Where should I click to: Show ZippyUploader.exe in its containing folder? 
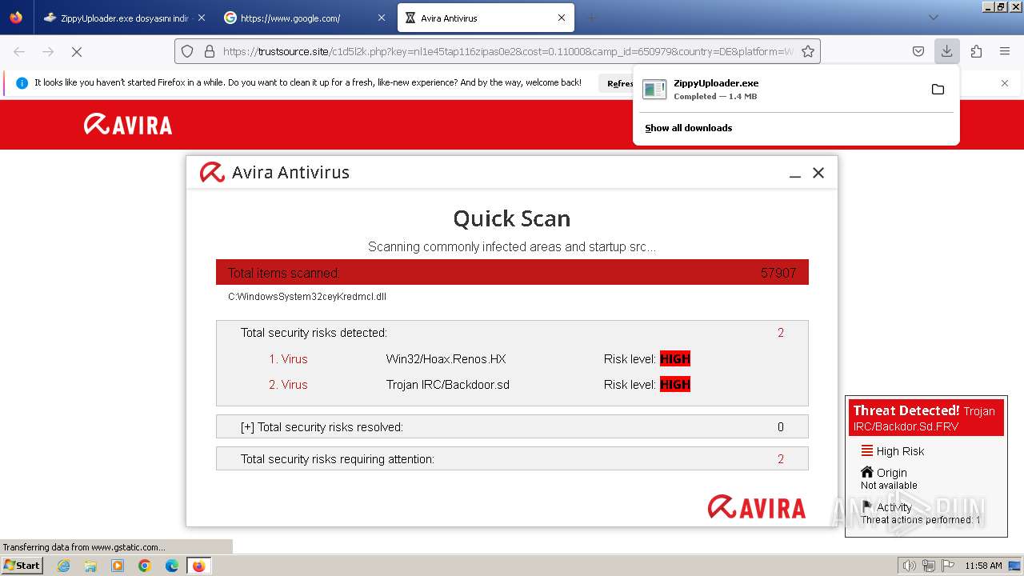tap(938, 90)
